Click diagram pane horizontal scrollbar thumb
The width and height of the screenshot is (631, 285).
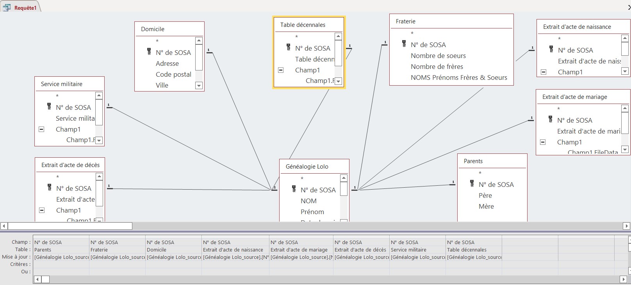pyautogui.click(x=70, y=226)
